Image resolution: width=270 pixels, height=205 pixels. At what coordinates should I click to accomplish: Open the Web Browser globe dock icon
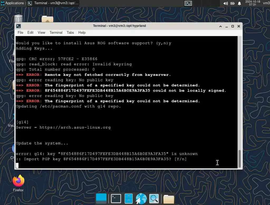[x=141, y=199]
